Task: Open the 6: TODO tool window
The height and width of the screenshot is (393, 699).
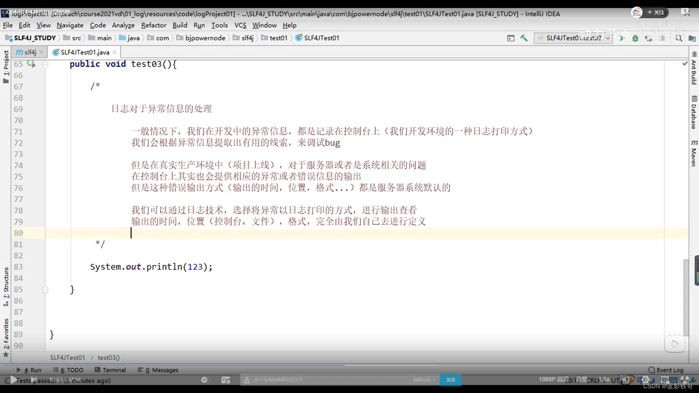Action: point(68,370)
